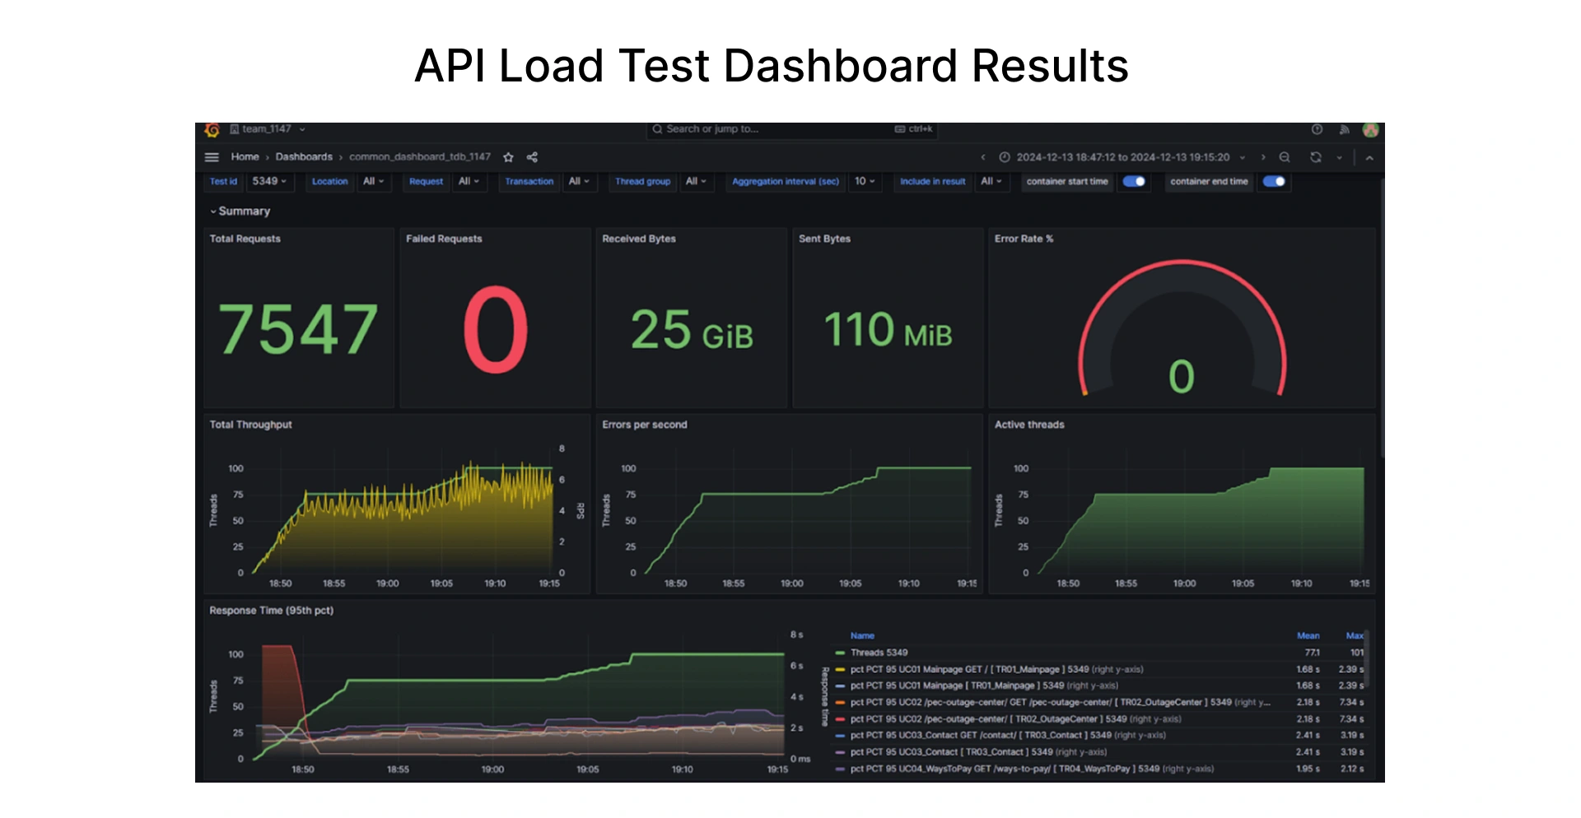
Task: Click the 25 GiB received bytes value
Action: (692, 330)
